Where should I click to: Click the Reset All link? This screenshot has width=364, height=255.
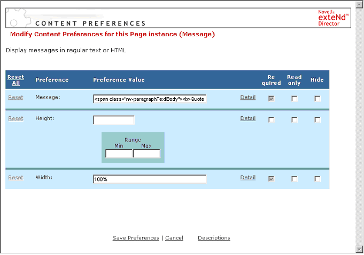pyautogui.click(x=16, y=80)
